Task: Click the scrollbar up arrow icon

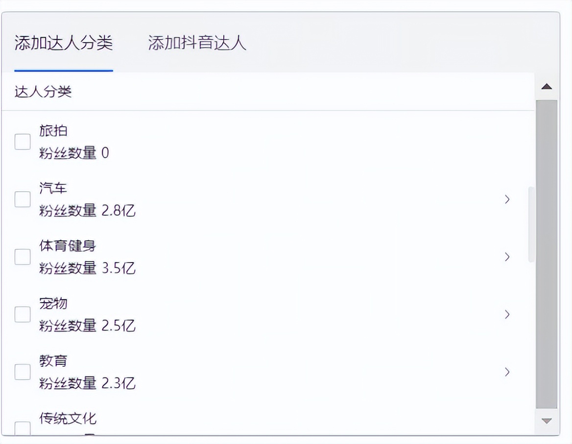Action: tap(546, 86)
